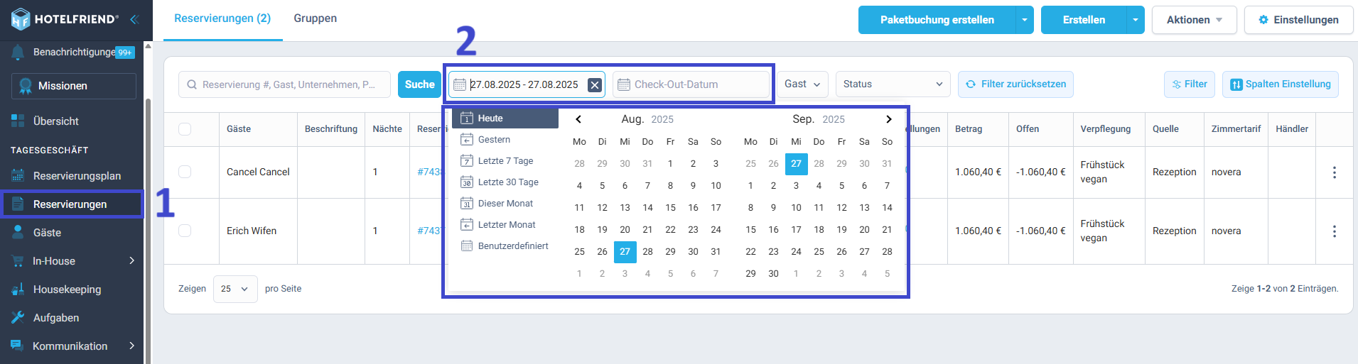Clear the date range with X icon

tap(595, 85)
